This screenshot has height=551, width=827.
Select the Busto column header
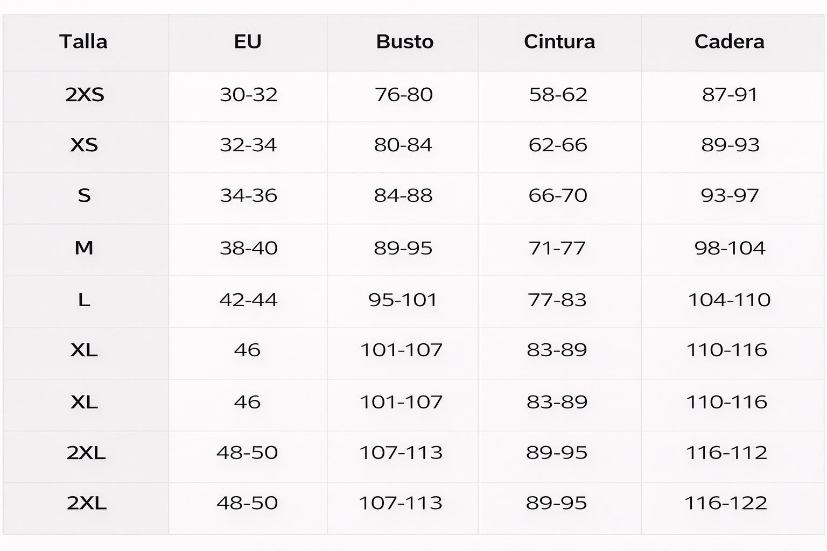[404, 42]
